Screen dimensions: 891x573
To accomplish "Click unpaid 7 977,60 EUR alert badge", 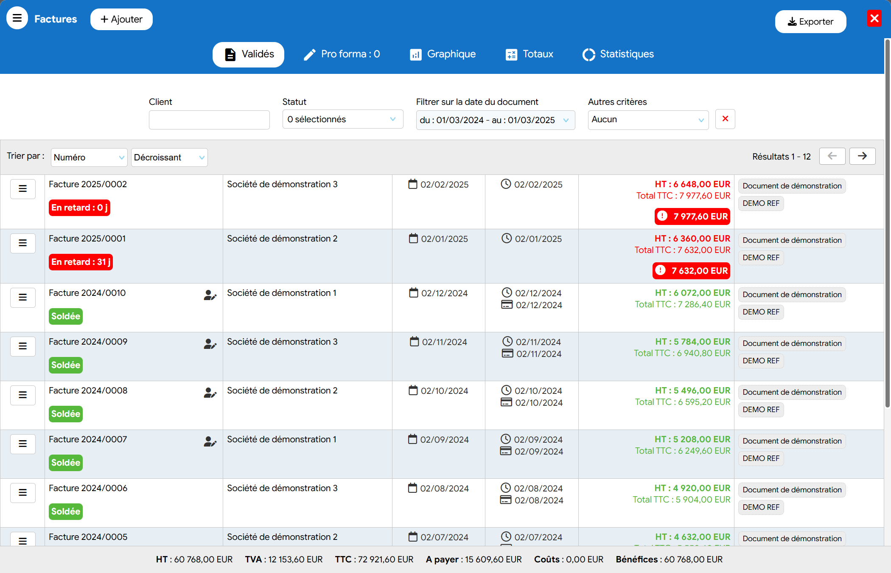I will tap(692, 216).
